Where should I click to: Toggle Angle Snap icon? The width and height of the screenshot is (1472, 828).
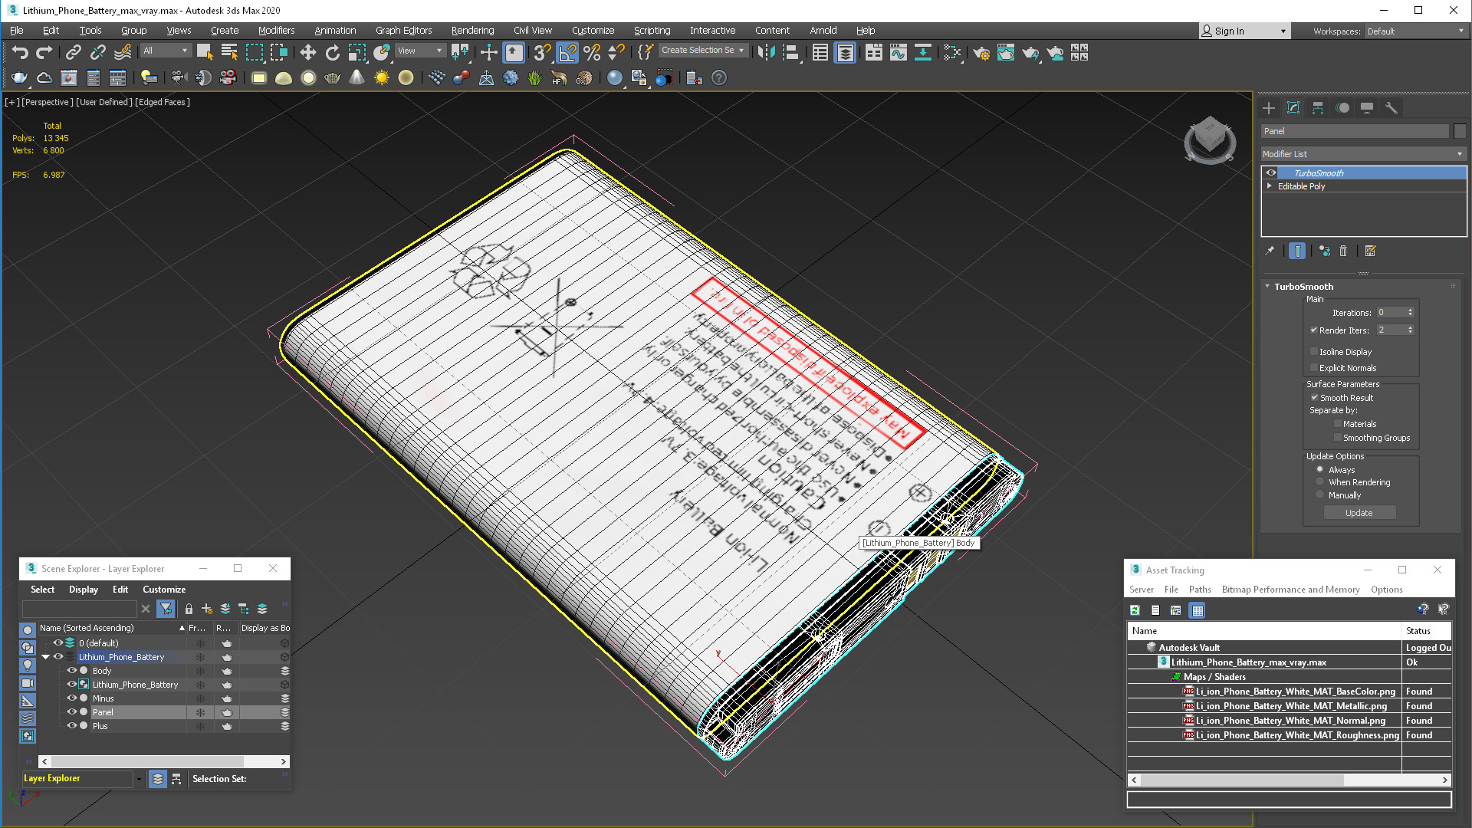(567, 52)
